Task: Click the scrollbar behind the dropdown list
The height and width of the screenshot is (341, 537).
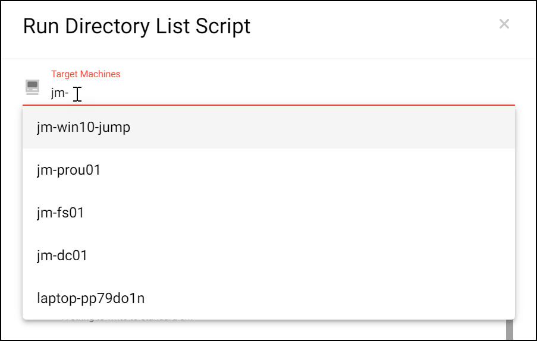Action: click(x=510, y=329)
